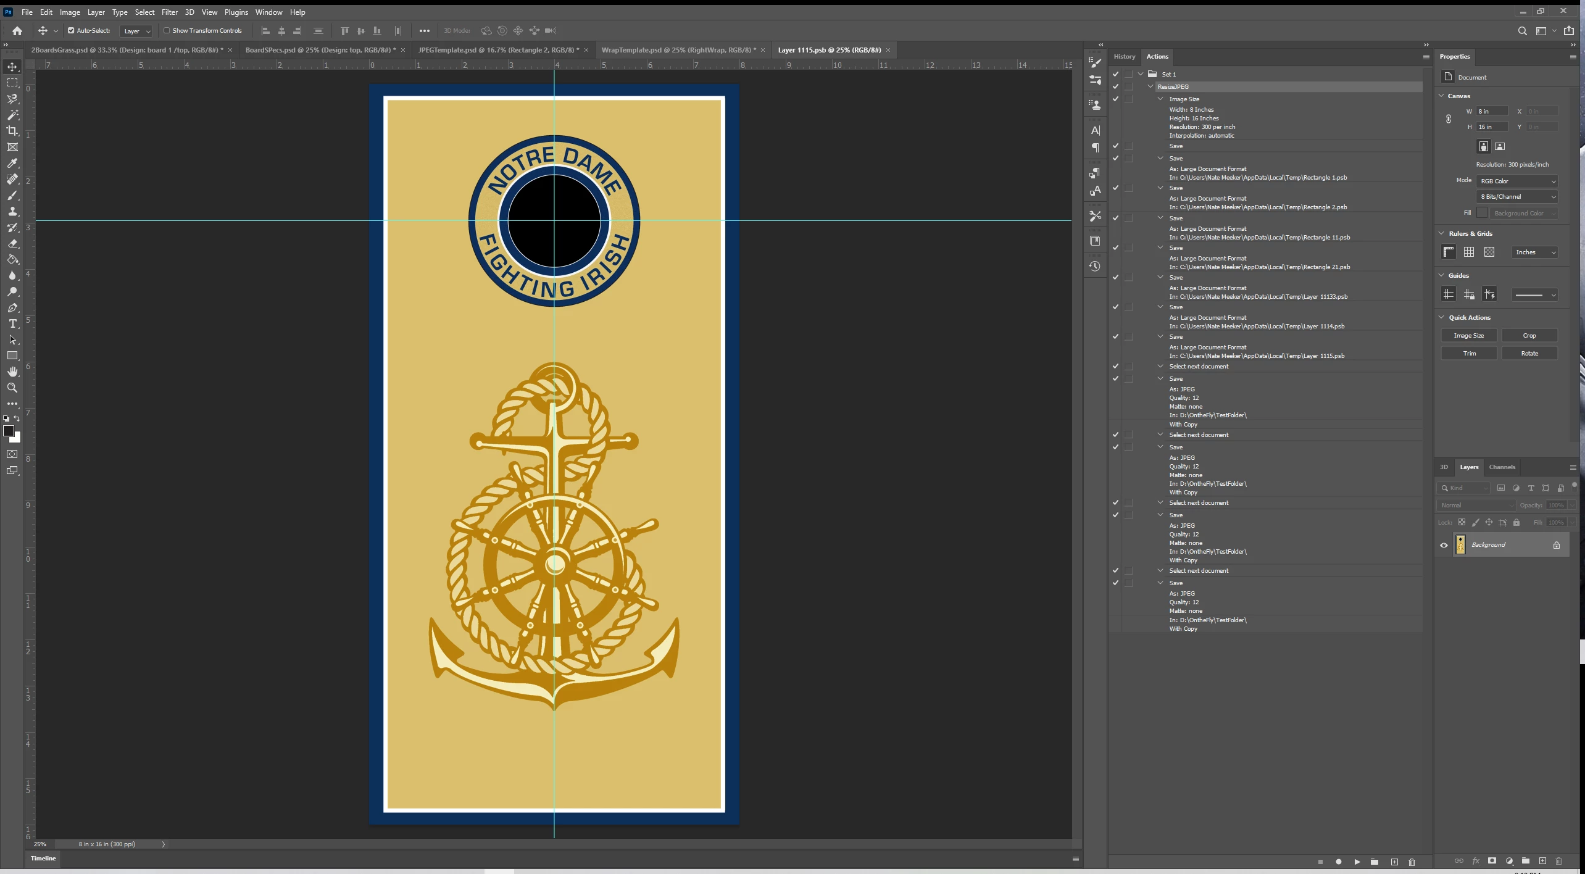This screenshot has width=1585, height=874.
Task: Open the Inches ruler units dropdown
Action: coord(1534,252)
